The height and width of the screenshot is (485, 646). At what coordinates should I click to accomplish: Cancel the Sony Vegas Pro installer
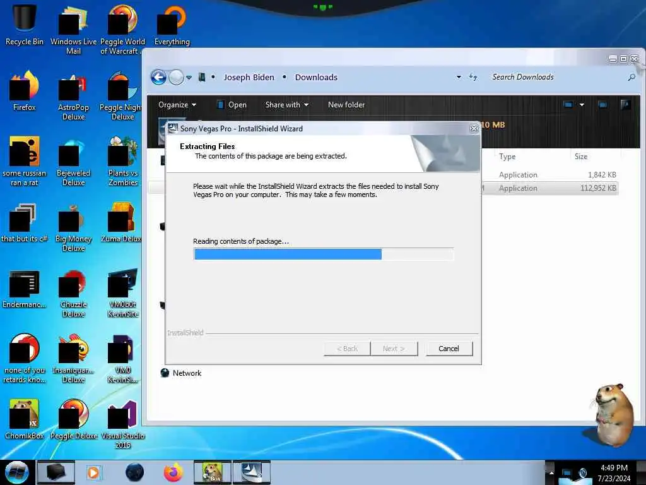(449, 349)
